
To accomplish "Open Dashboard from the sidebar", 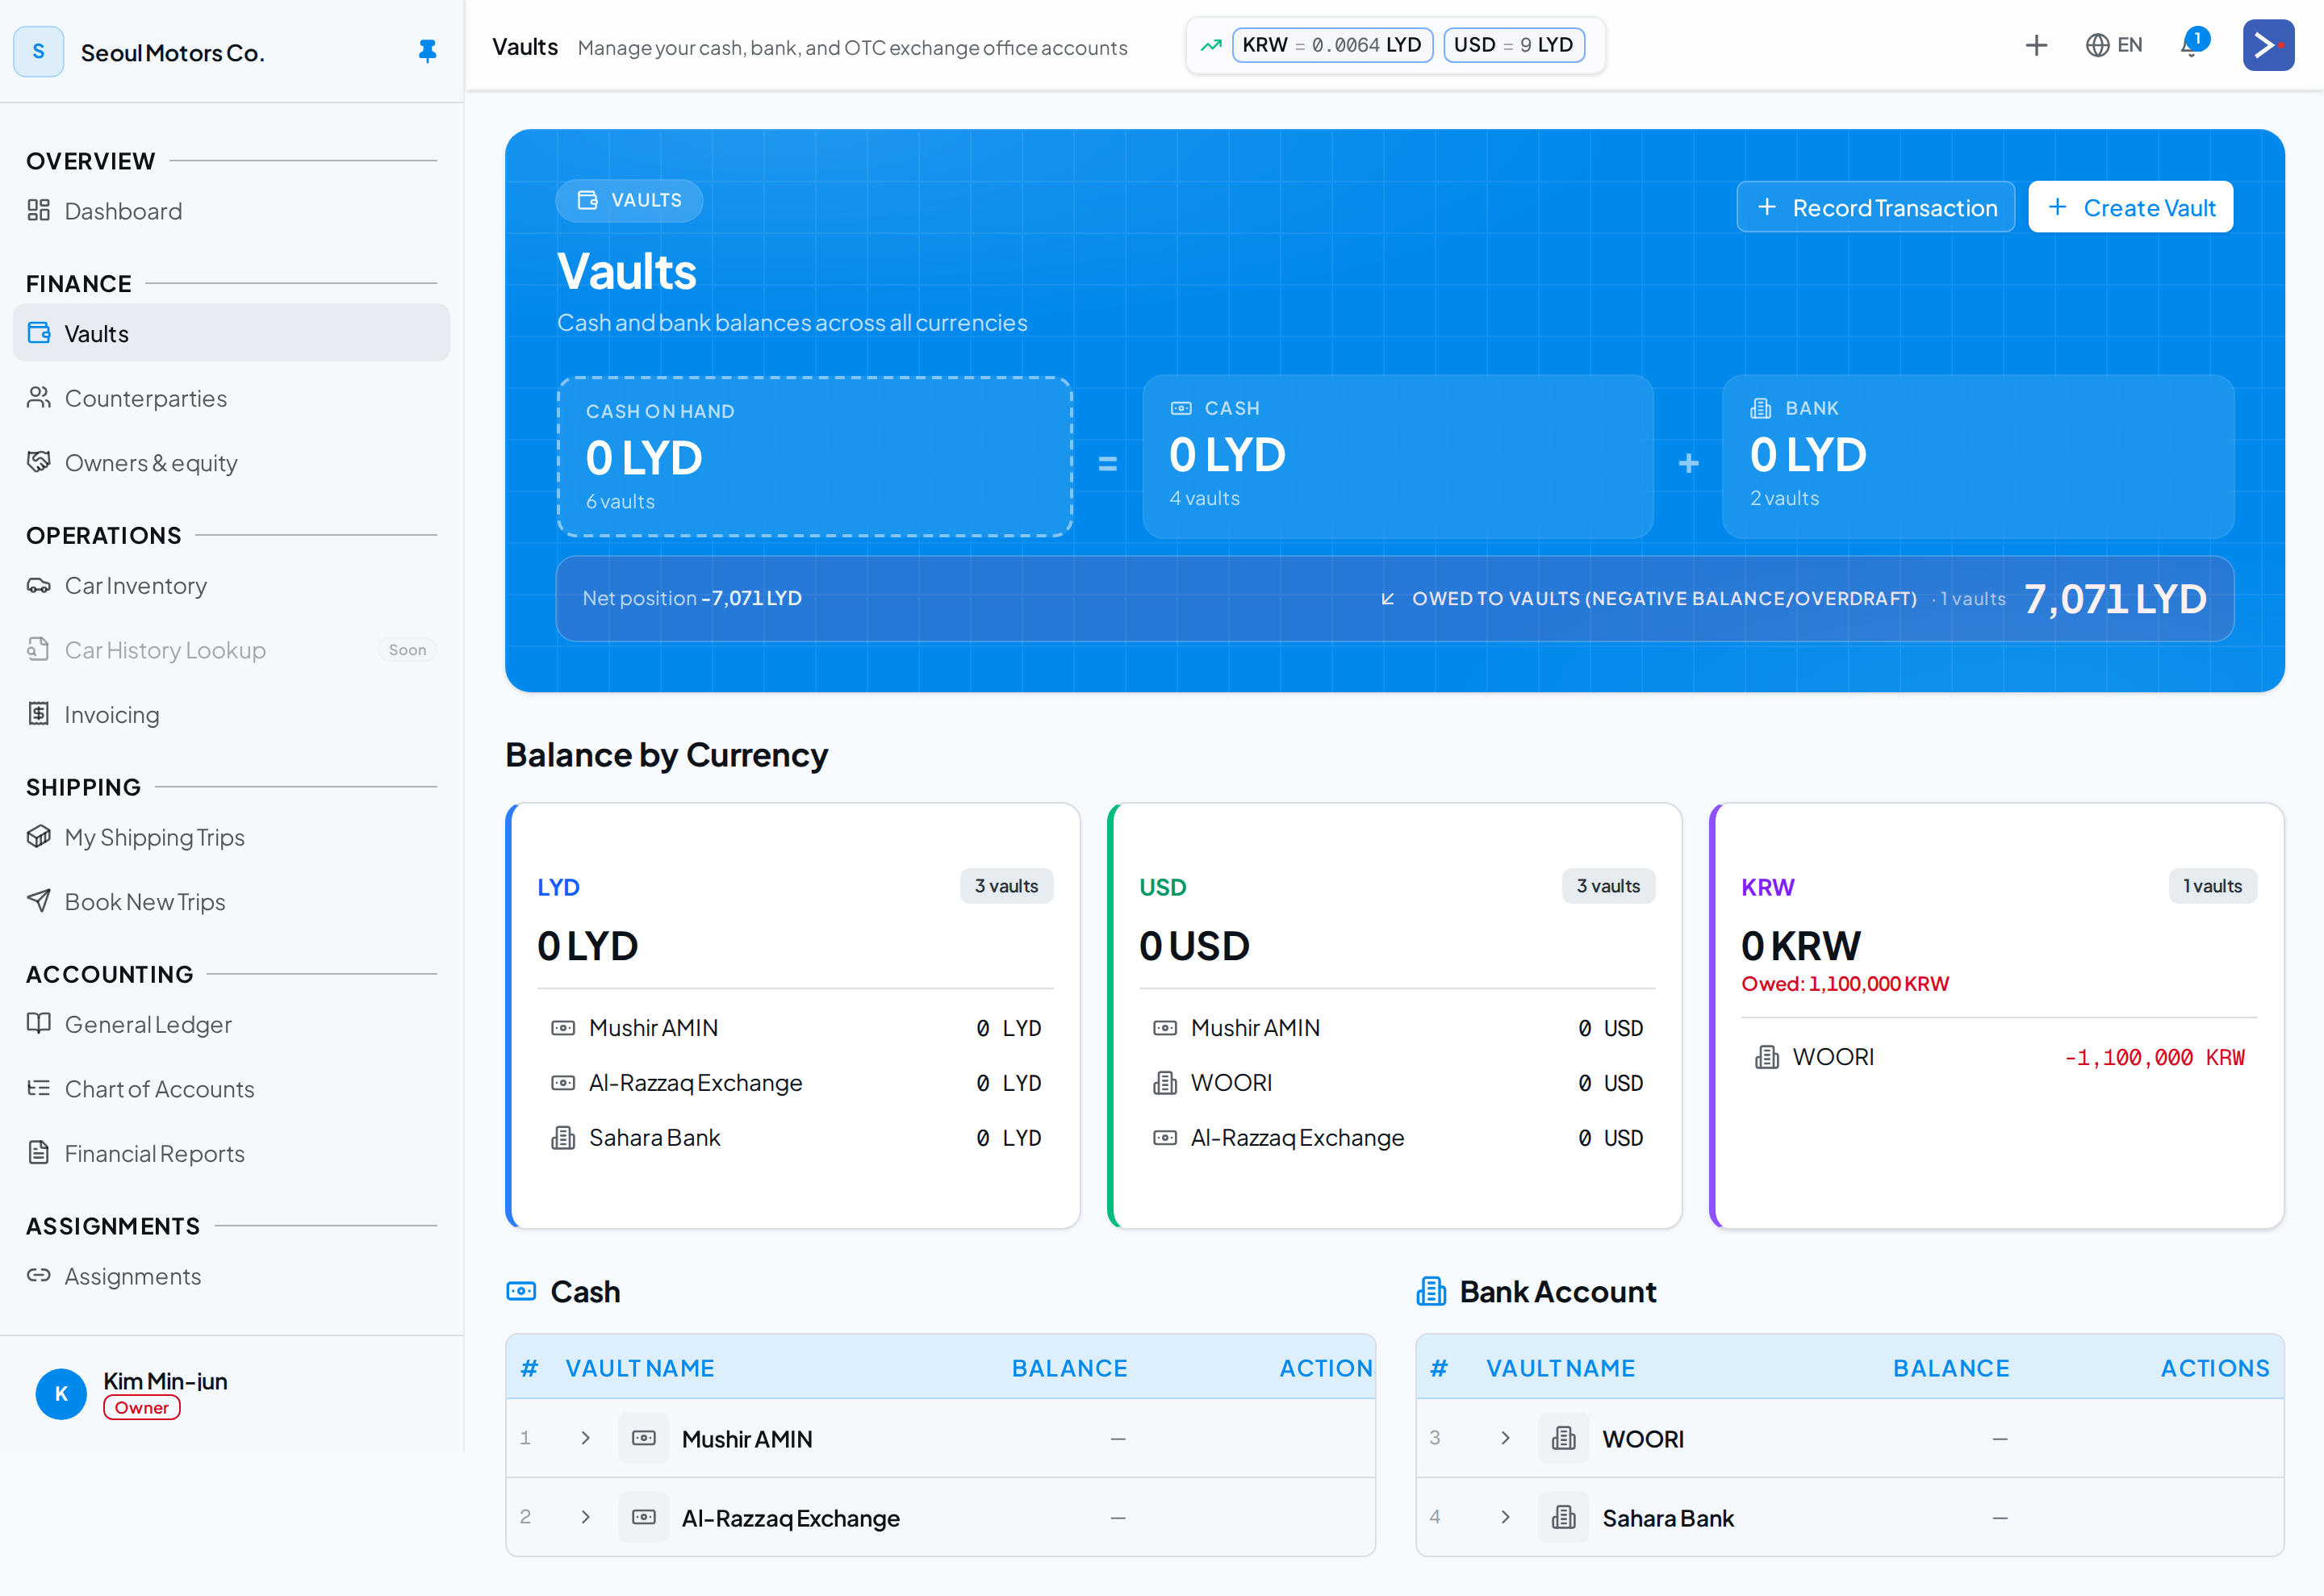I will [231, 211].
